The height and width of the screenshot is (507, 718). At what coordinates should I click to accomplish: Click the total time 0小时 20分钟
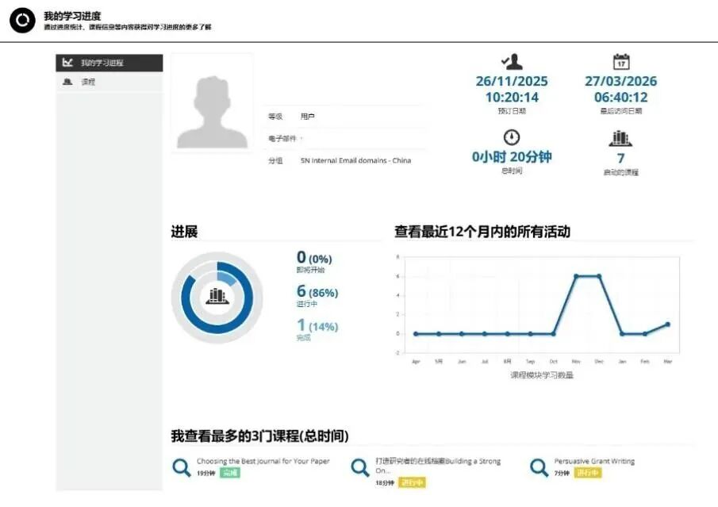click(512, 157)
